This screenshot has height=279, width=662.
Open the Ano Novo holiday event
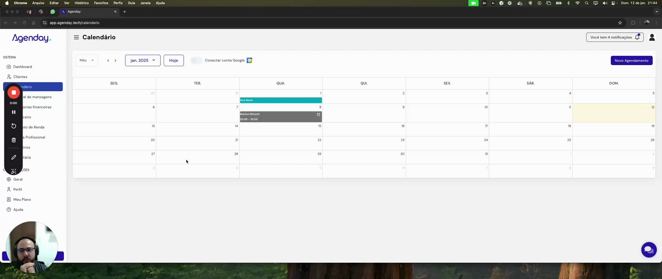281,100
